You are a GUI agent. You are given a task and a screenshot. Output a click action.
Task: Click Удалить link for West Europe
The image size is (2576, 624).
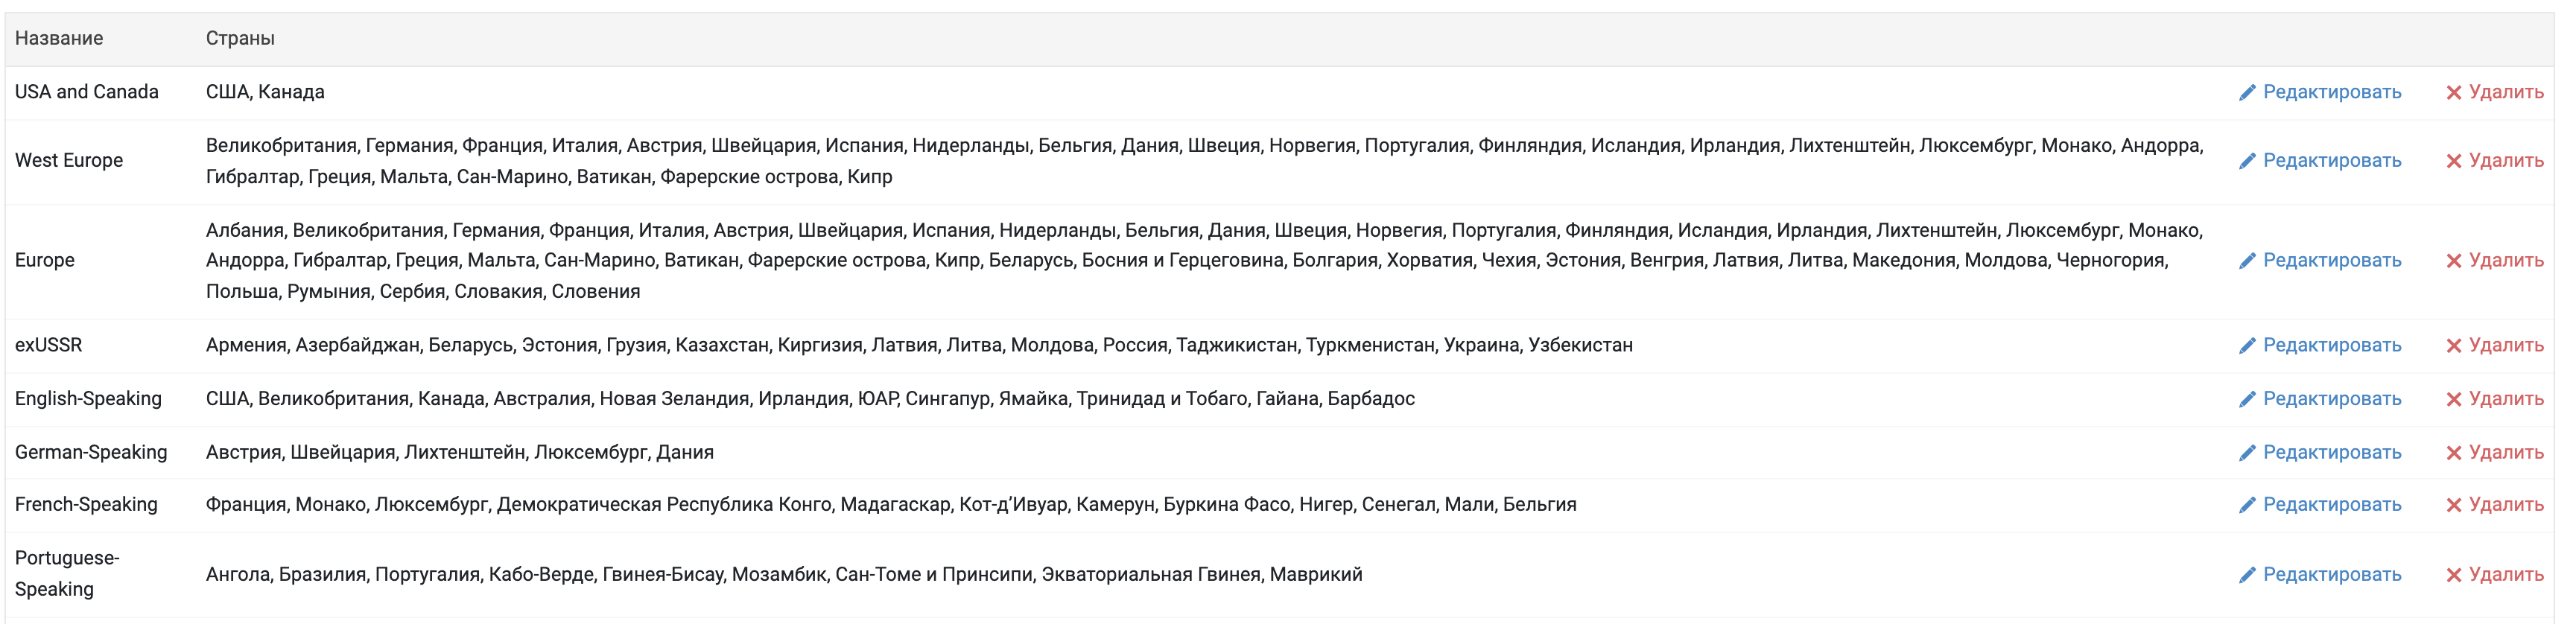(x=2506, y=160)
